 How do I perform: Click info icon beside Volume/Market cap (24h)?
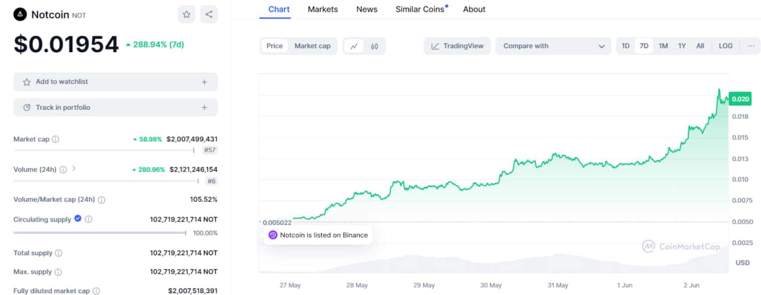pos(102,200)
